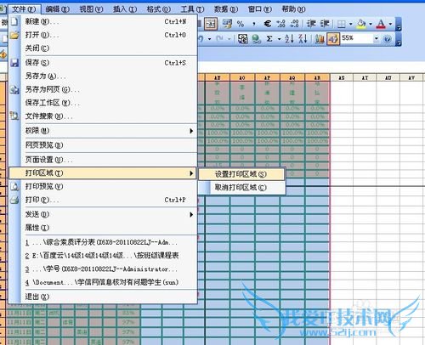Open the Undo history dropdown arrow

(209, 38)
